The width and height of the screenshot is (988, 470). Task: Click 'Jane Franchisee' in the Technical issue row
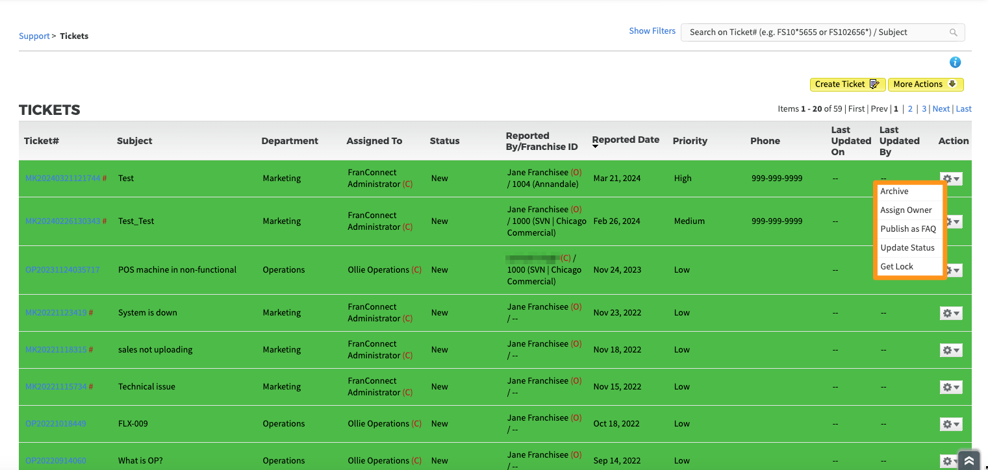click(538, 381)
